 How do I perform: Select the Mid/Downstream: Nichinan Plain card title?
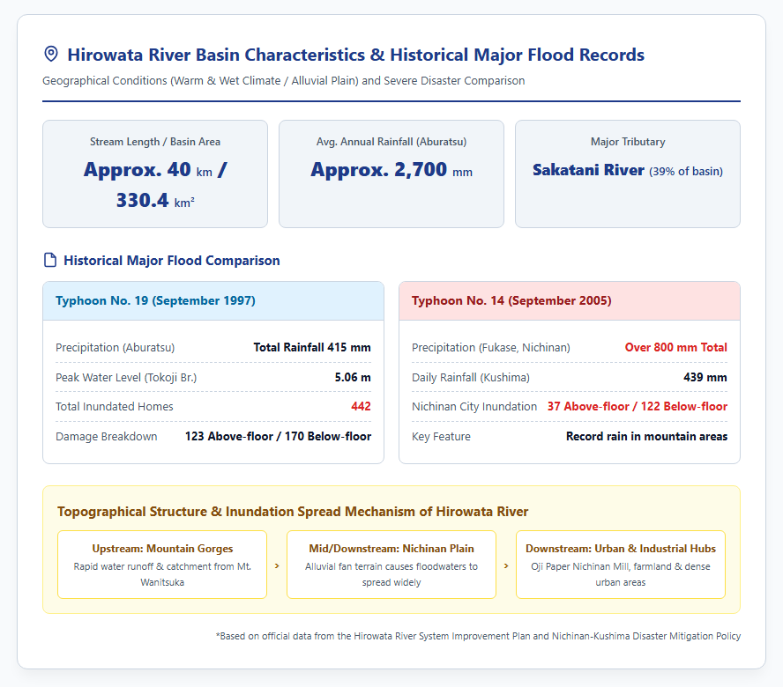click(x=391, y=549)
